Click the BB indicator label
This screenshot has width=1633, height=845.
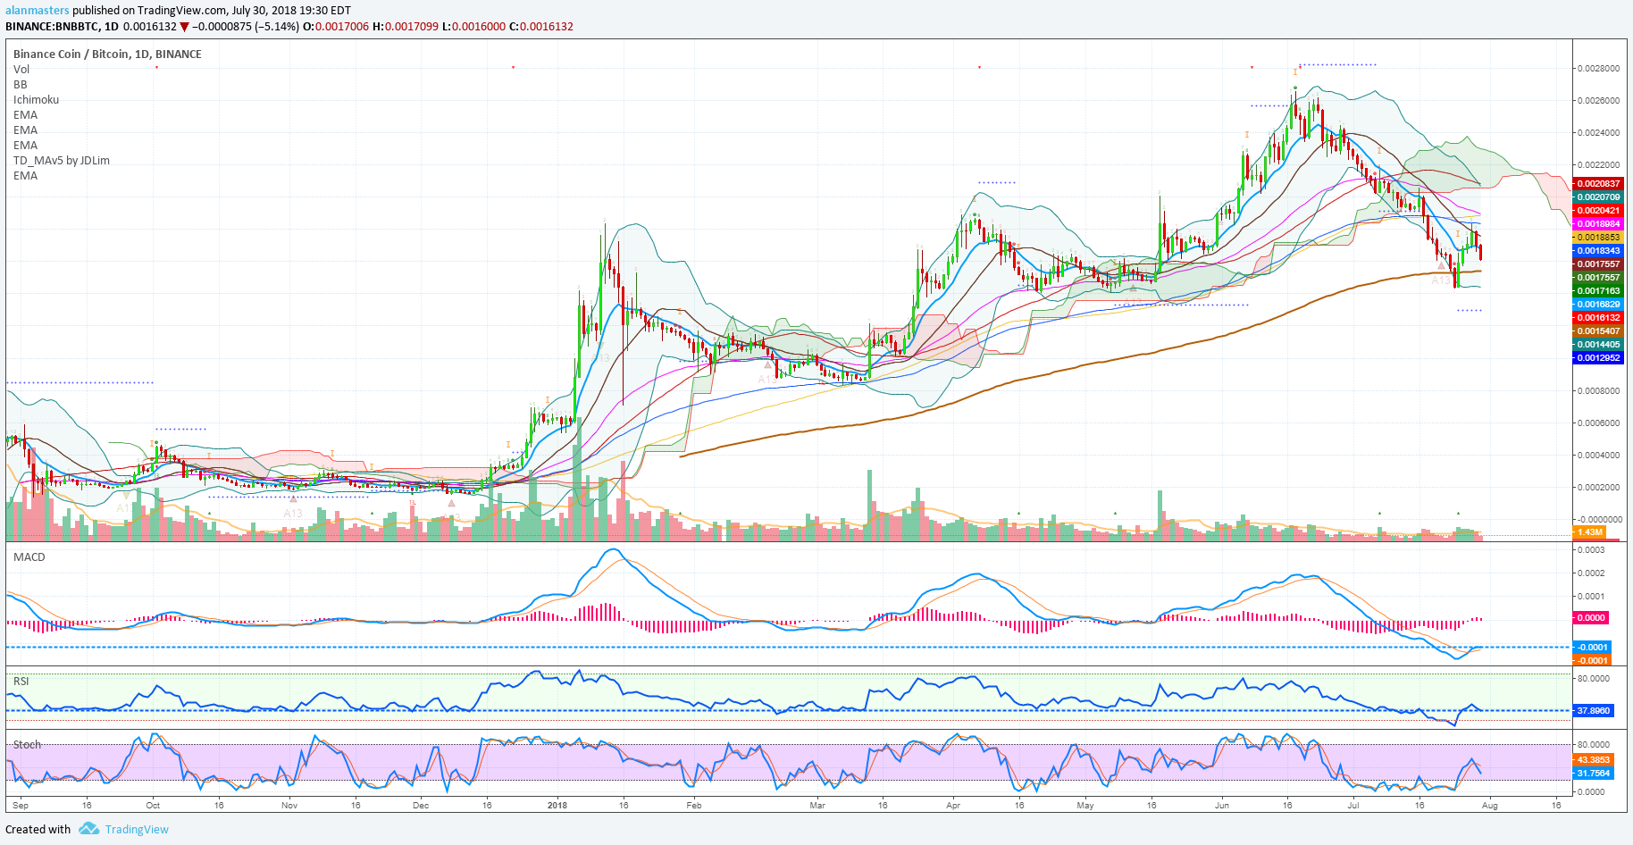click(21, 84)
